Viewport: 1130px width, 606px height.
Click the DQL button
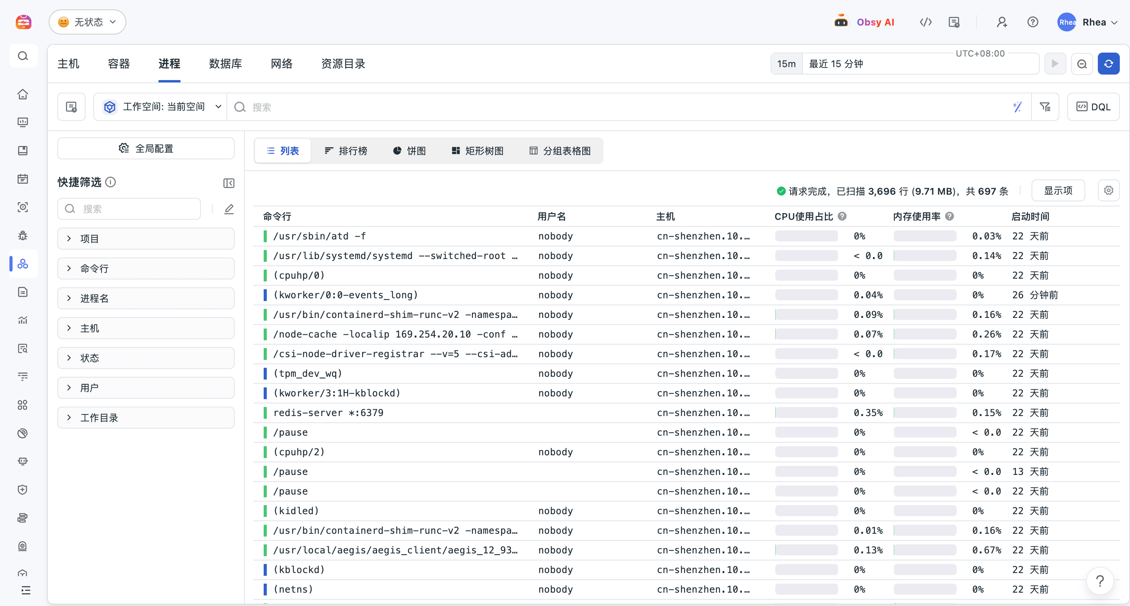pos(1093,107)
